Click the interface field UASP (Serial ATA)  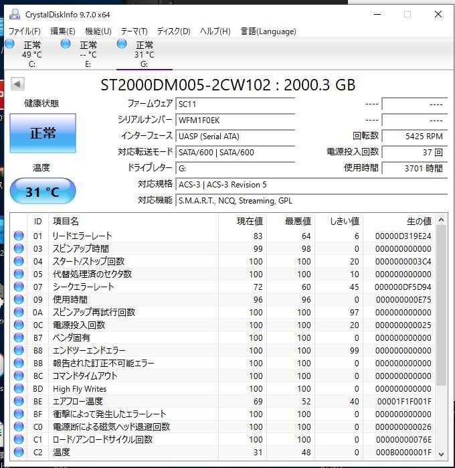click(235, 137)
